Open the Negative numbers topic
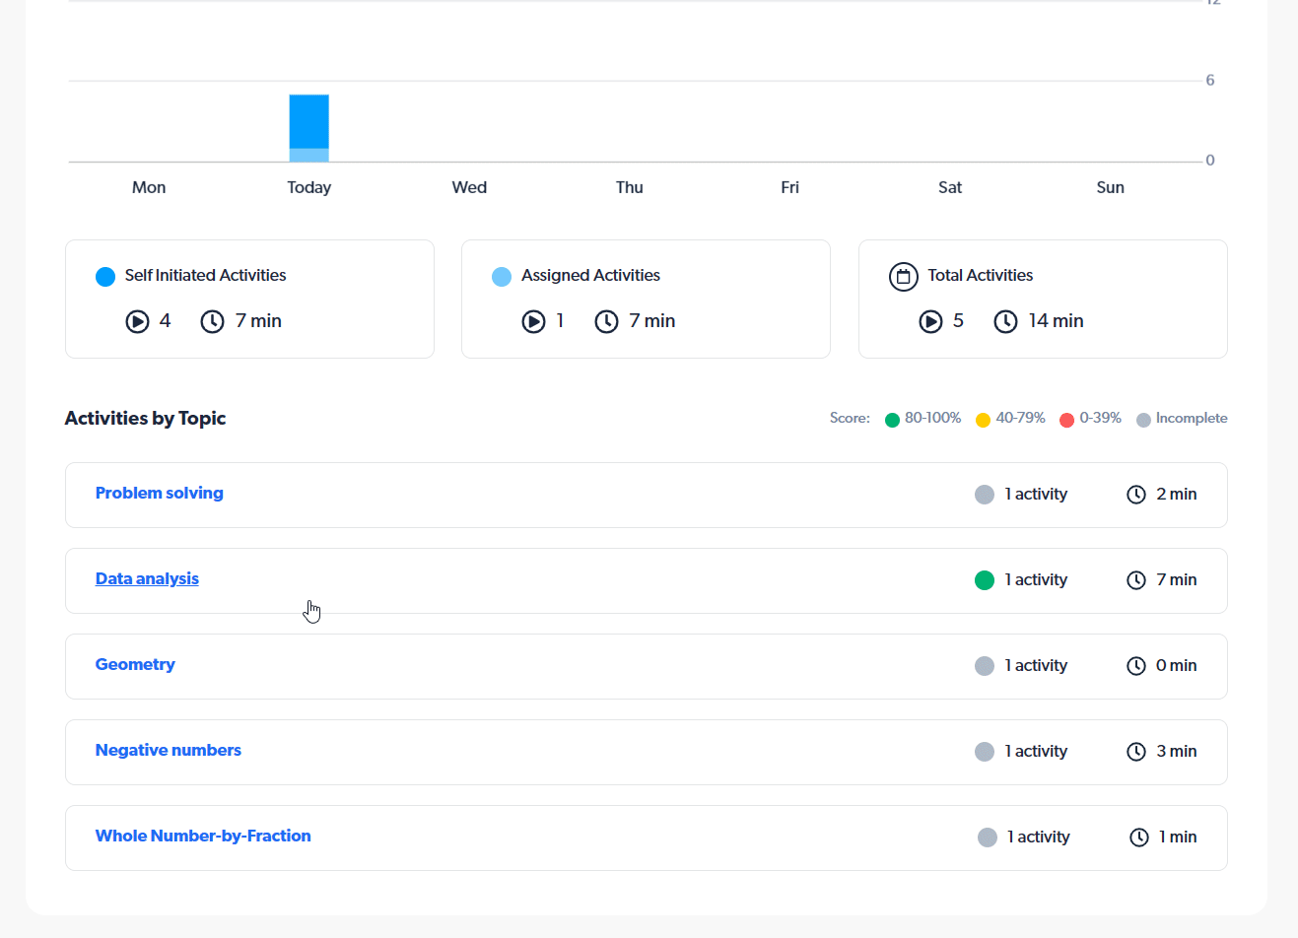The width and height of the screenshot is (1298, 938). [x=168, y=750]
